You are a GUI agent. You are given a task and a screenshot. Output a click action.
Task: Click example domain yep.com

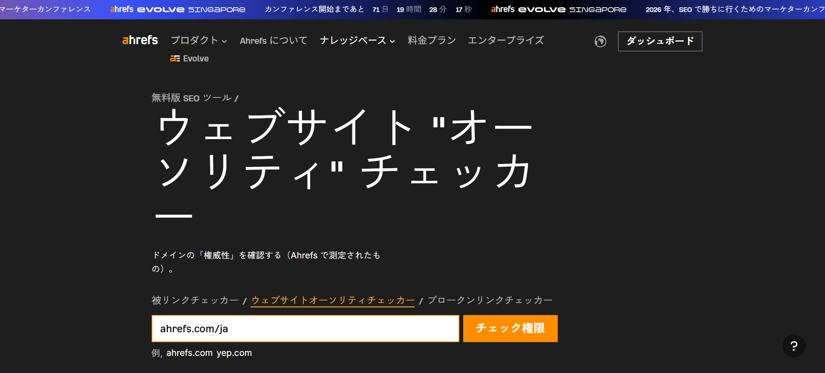click(234, 353)
